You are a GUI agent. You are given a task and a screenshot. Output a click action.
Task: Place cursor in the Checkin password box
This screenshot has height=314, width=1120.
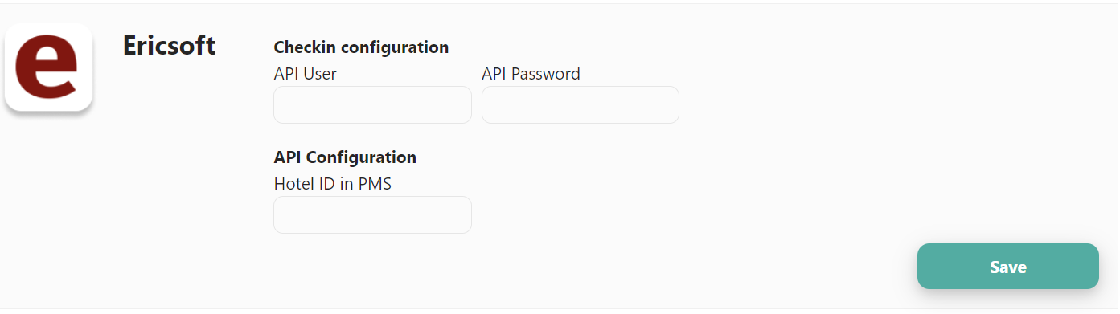[581, 105]
